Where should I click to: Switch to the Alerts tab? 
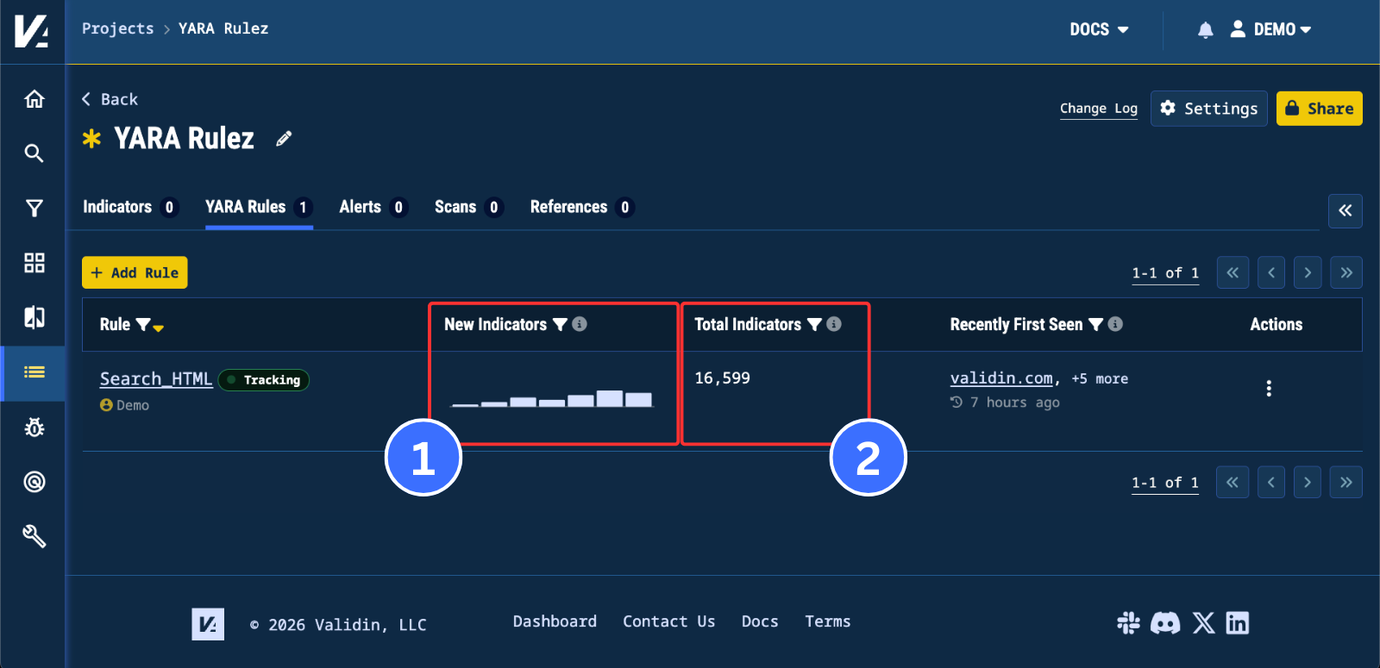[x=373, y=207]
